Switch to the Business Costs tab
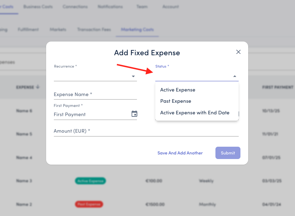This screenshot has width=295, height=216. point(38,7)
